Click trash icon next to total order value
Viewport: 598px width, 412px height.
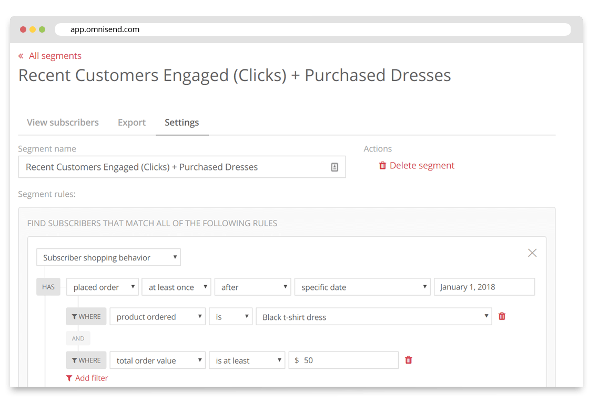coord(409,360)
